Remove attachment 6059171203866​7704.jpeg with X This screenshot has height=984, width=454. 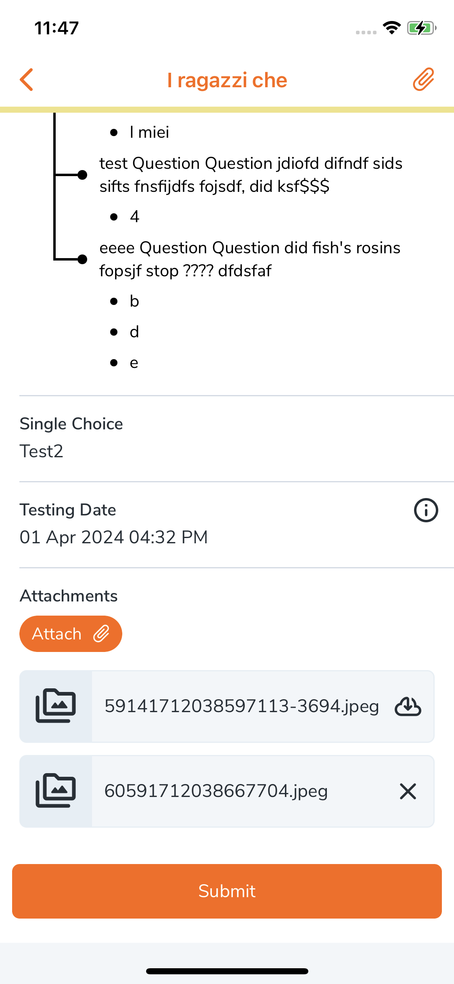[x=408, y=791]
